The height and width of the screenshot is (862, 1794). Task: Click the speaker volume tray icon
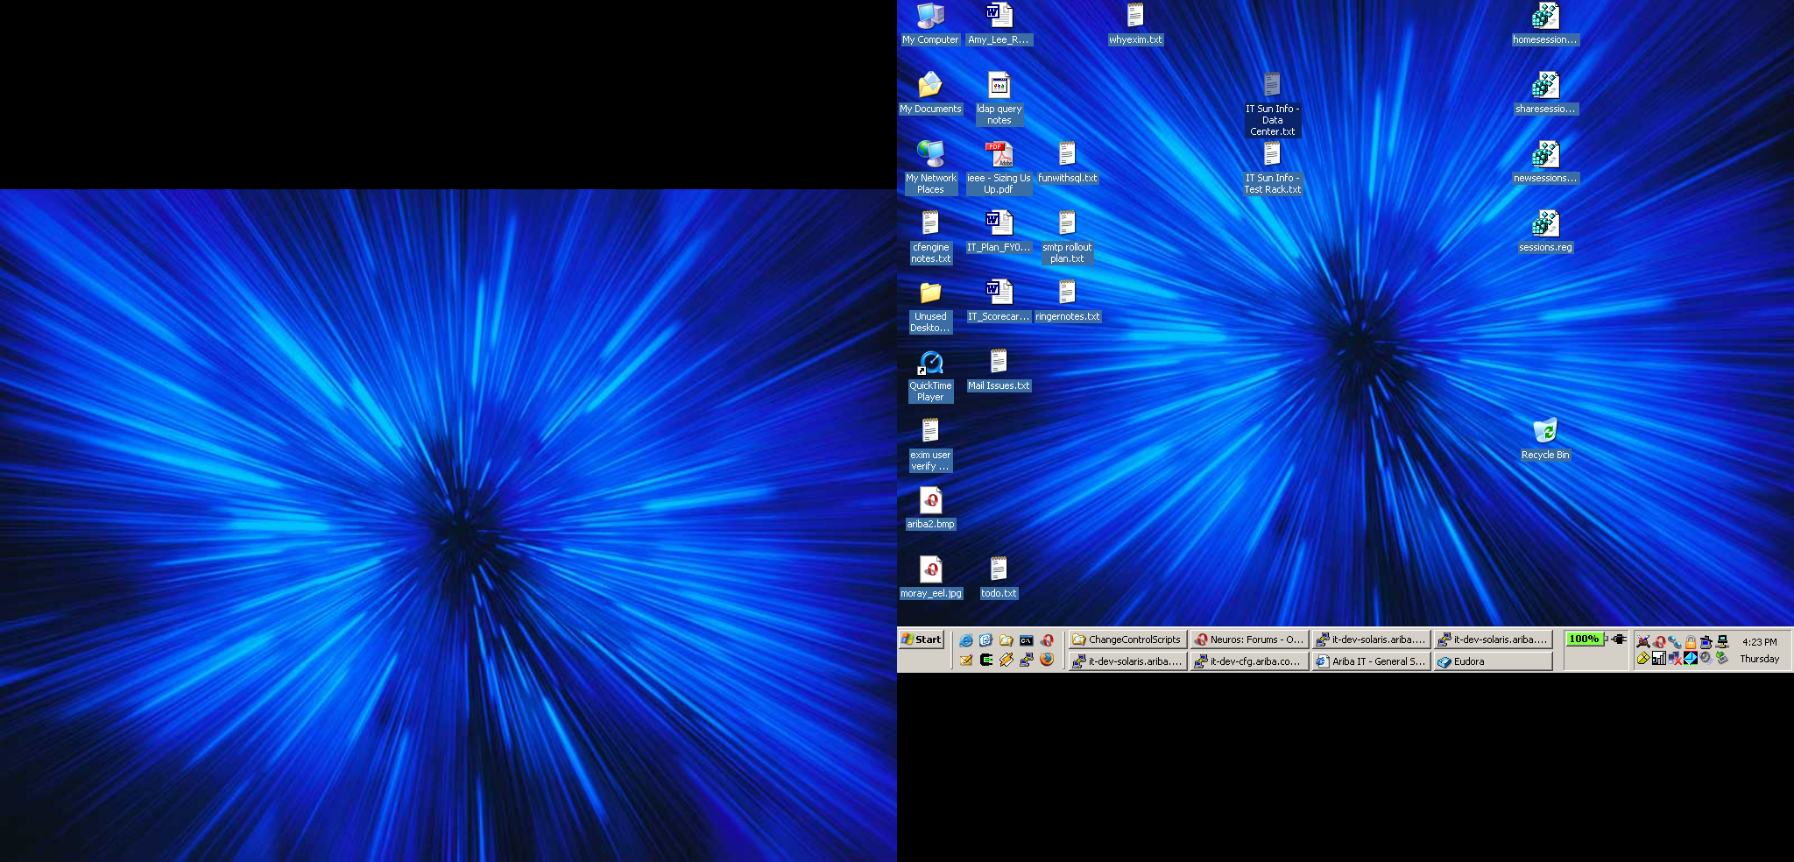[x=1706, y=659]
